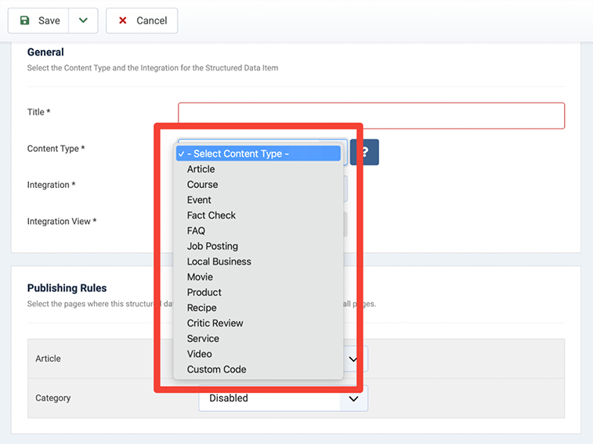Click the Content Type field label
Viewport: 593px width, 444px height.
tap(56, 149)
